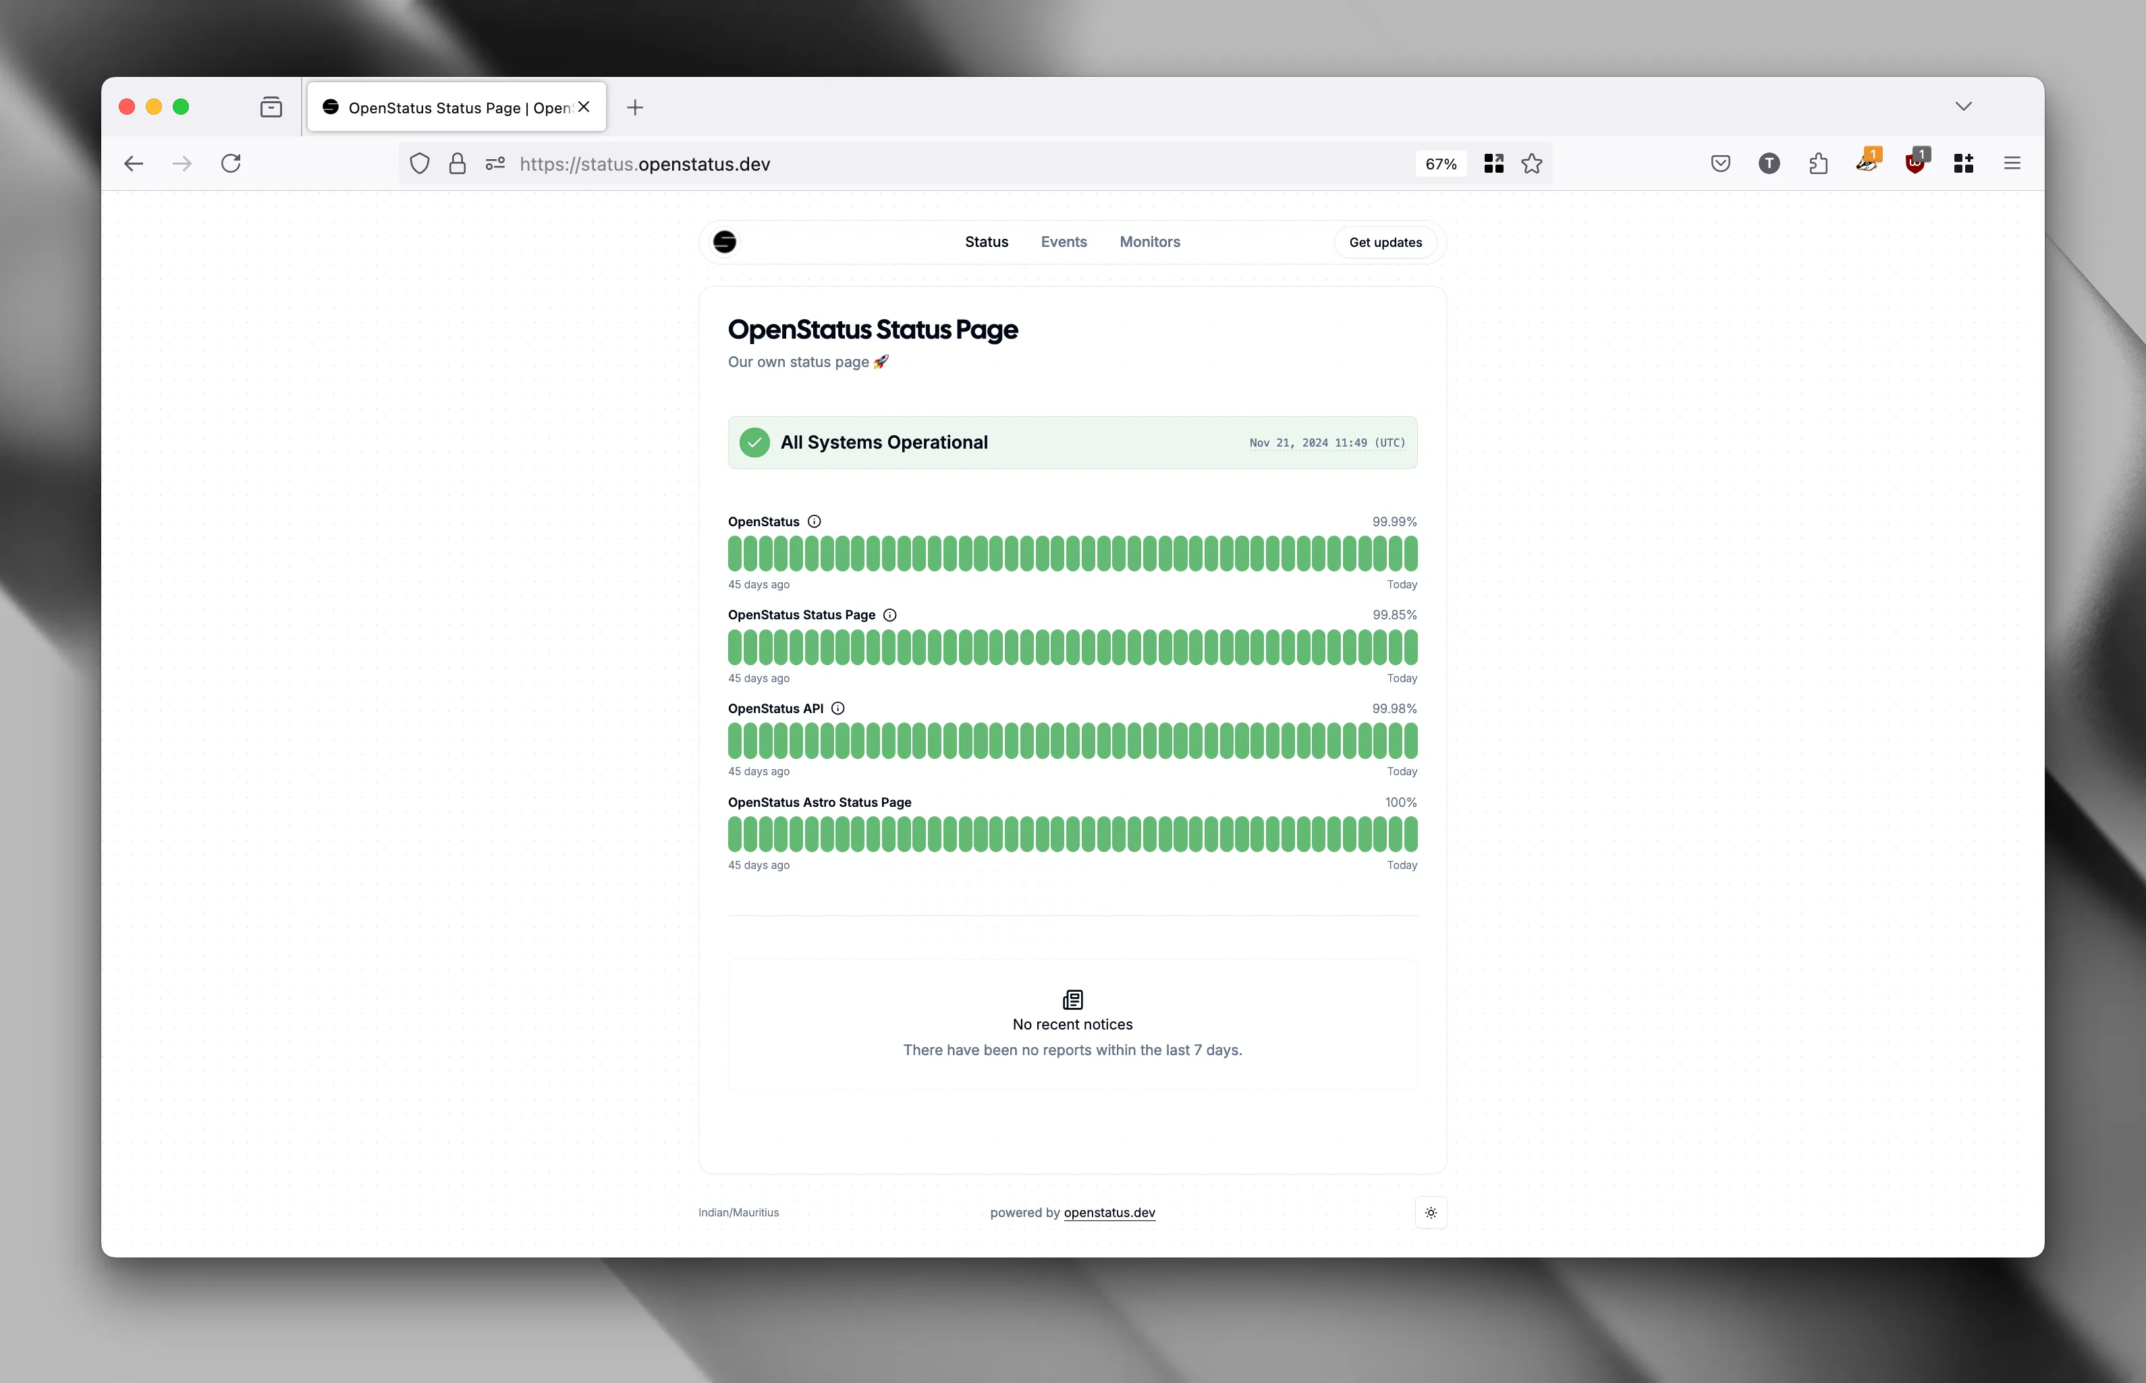Viewport: 2146px width, 1383px height.
Task: Open the Pocket save icon
Action: click(1720, 163)
